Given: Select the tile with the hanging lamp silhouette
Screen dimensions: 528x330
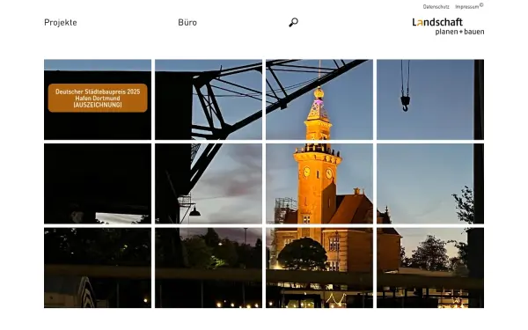Looking at the screenshot, I should click(209, 184).
